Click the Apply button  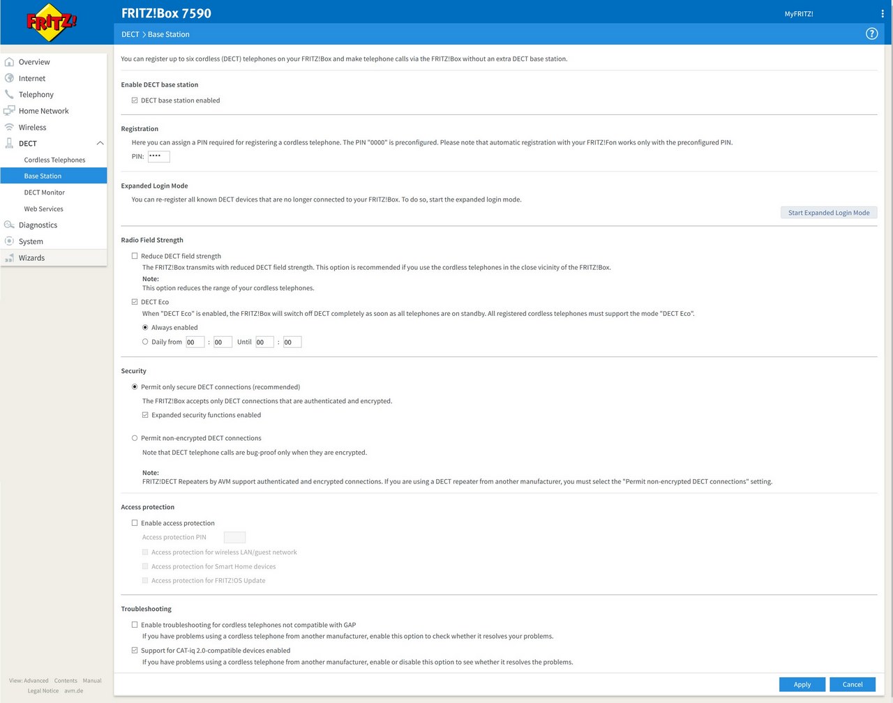click(x=802, y=684)
